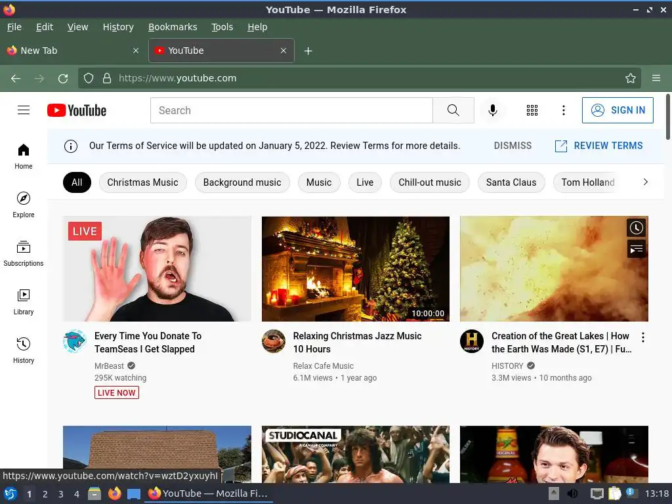Select Santa Claus filter chip
The height and width of the screenshot is (504, 672).
pyautogui.click(x=511, y=182)
